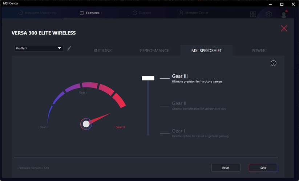
Task: Maximize the MSI Center window
Action: [x=282, y=4]
